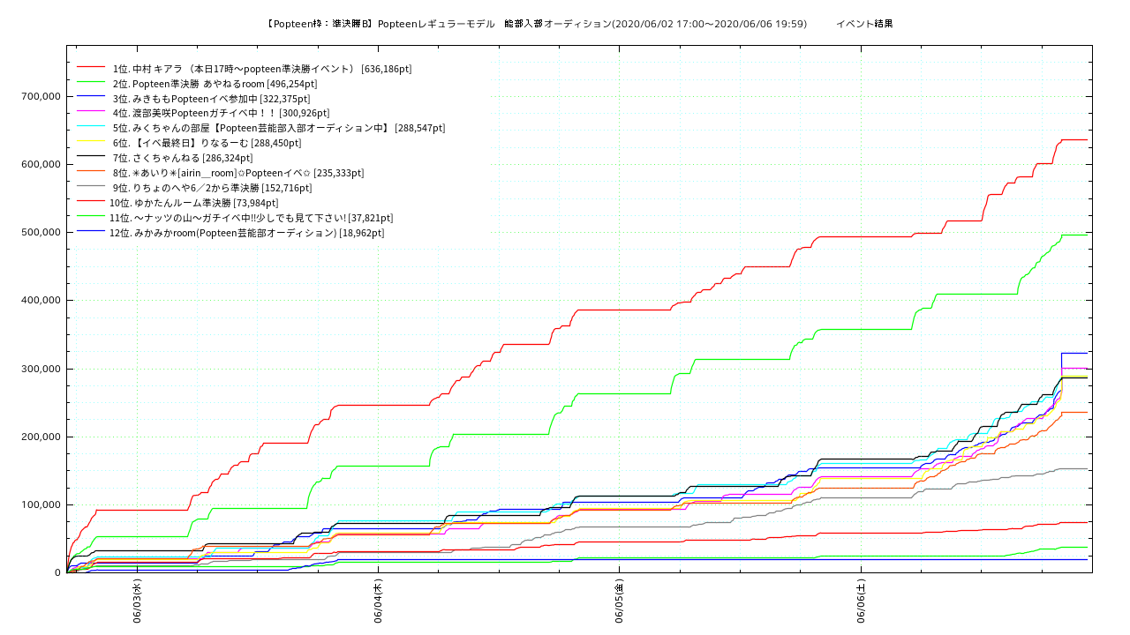The image size is (1130, 635).
Task: Select legend entry 9位 りちょのへや
Action: 211,188
